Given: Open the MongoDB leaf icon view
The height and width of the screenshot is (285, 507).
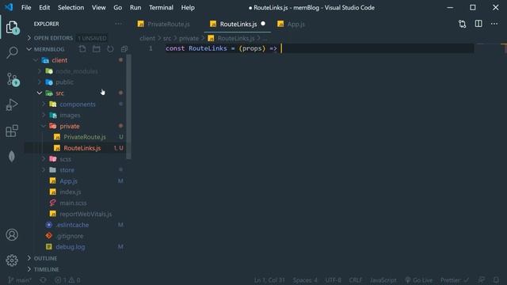Looking at the screenshot, I should (12, 157).
